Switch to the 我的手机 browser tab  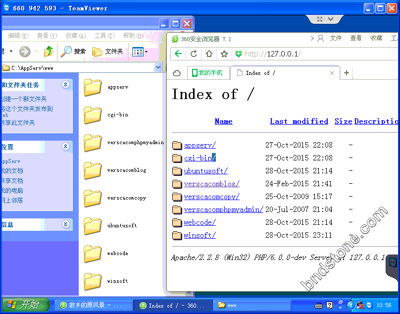(x=208, y=73)
